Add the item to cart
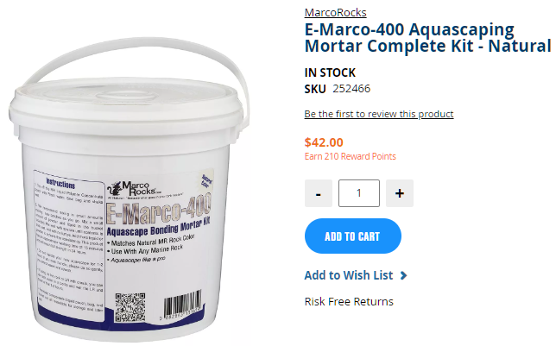The image size is (556, 346). point(353,236)
